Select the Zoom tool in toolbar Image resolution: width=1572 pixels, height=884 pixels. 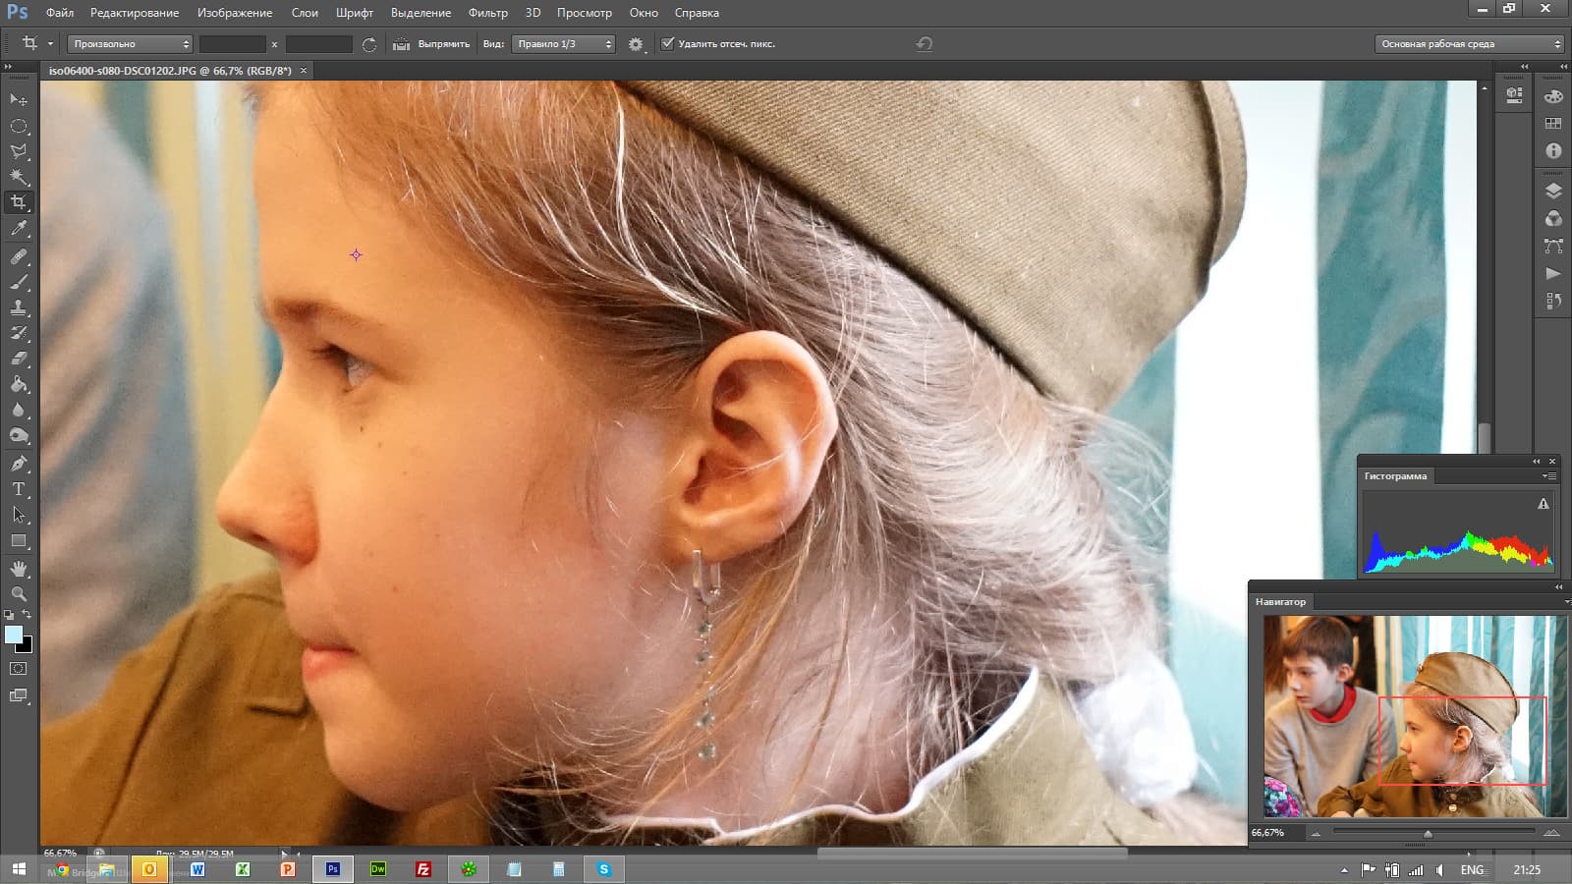(x=19, y=594)
